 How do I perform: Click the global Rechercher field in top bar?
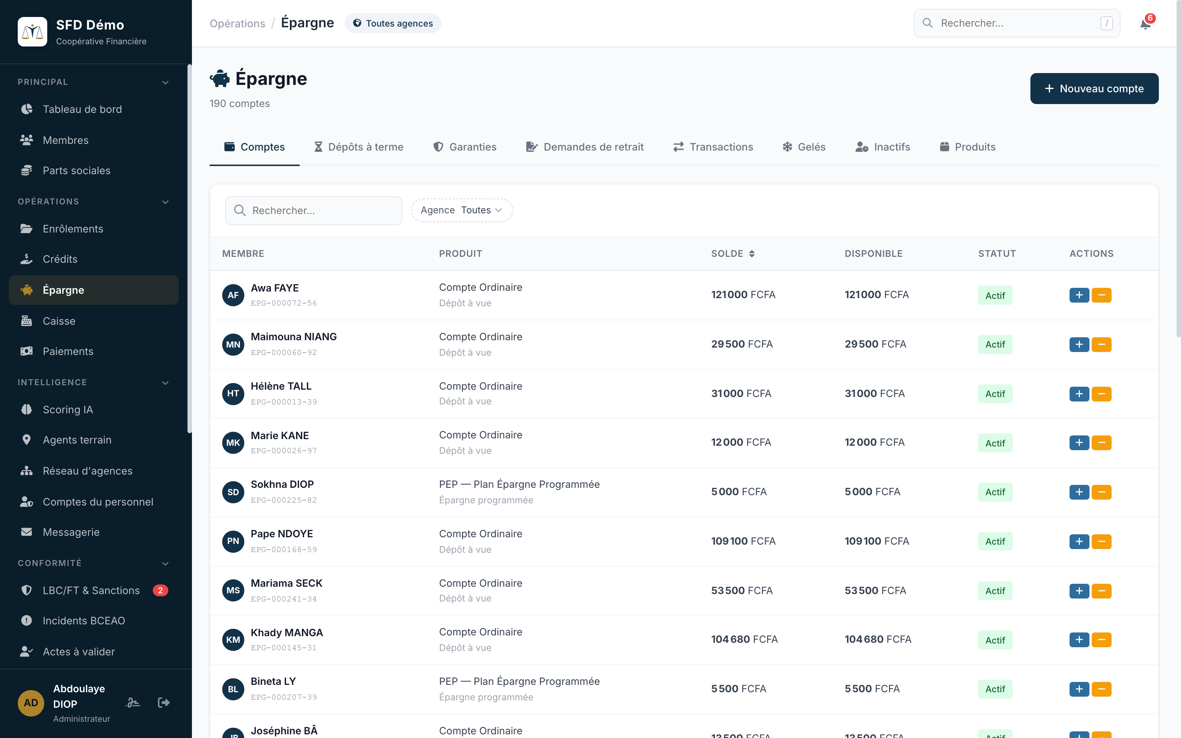1016,23
